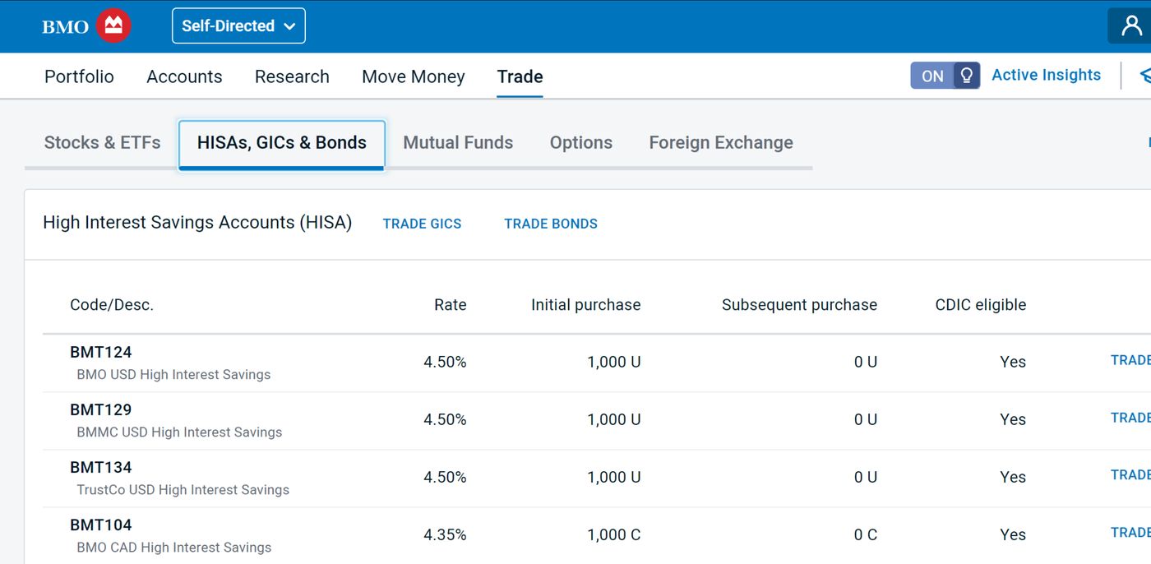Click the 4.50% rate for BMT124
Image resolution: width=1151 pixels, height=564 pixels.
tap(445, 362)
